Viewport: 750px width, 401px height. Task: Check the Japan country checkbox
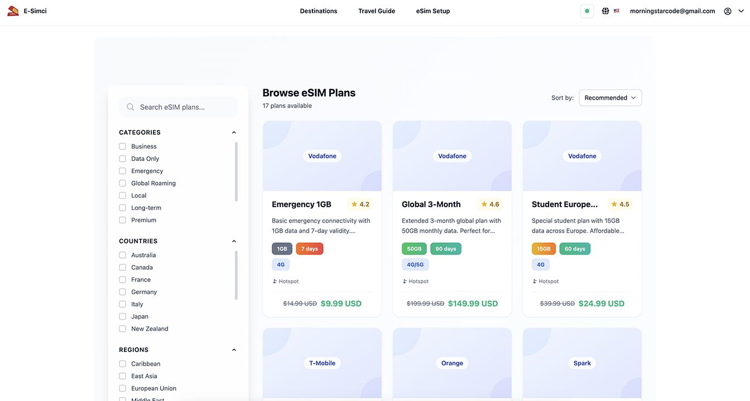click(x=123, y=316)
